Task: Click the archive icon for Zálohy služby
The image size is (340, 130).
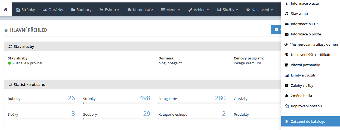Action: click(286, 86)
